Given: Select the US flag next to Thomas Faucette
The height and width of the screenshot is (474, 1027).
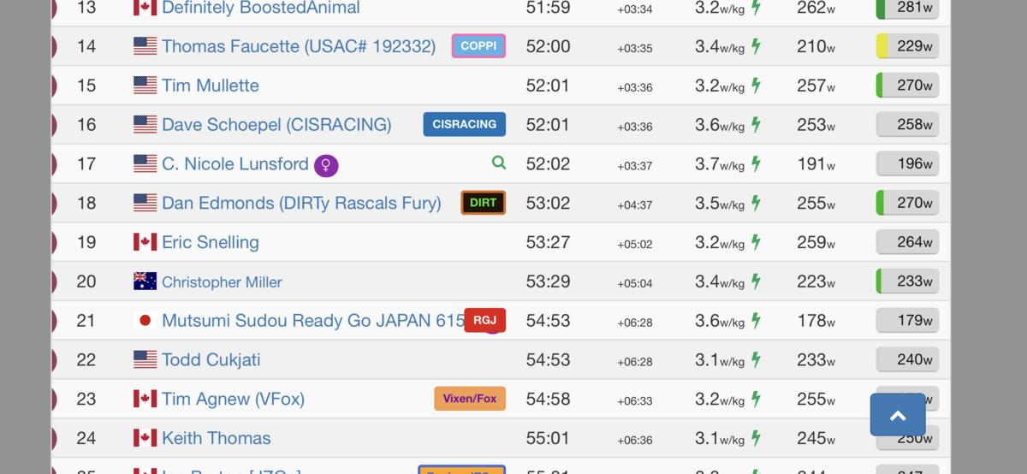Looking at the screenshot, I should (x=145, y=46).
